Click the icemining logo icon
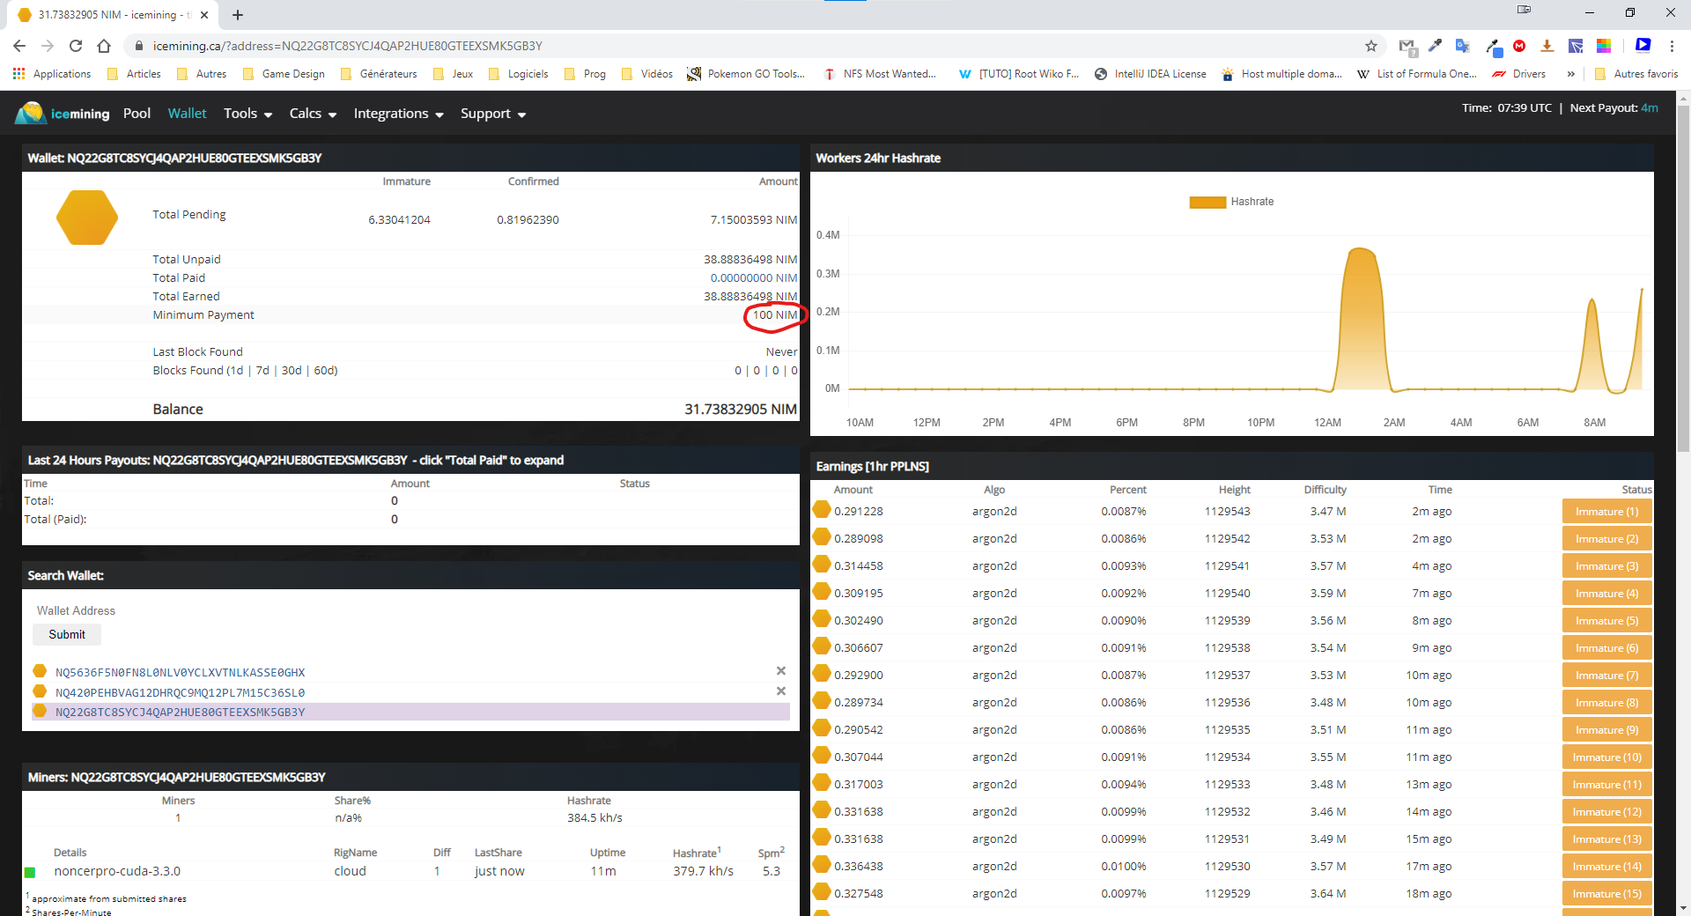This screenshot has width=1691, height=916. (30, 113)
